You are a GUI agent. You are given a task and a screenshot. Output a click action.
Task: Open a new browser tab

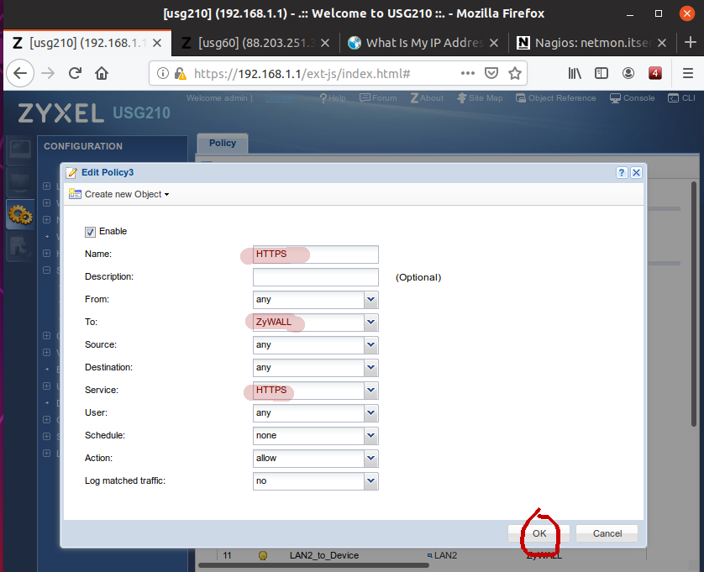690,43
